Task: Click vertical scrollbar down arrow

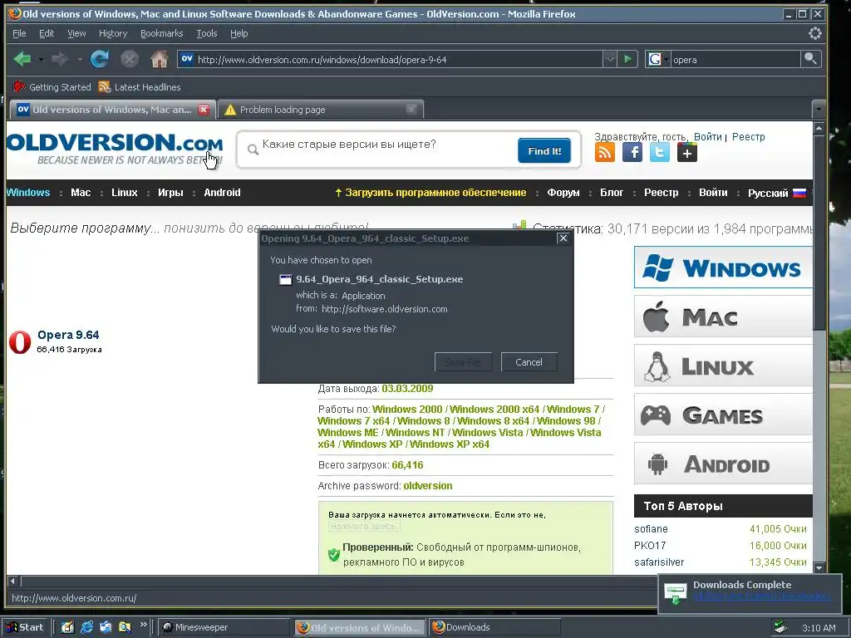Action: pos(819,567)
